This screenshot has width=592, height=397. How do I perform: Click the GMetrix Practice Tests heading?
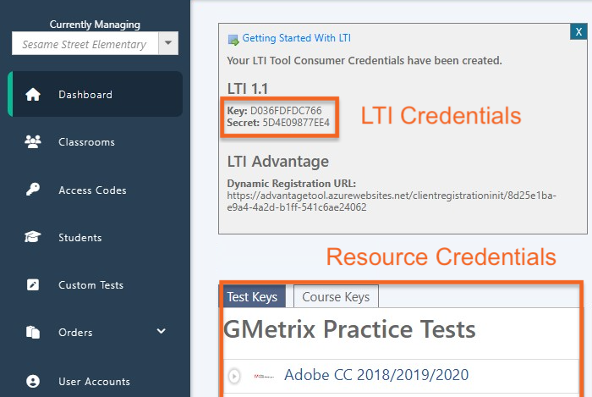point(349,329)
